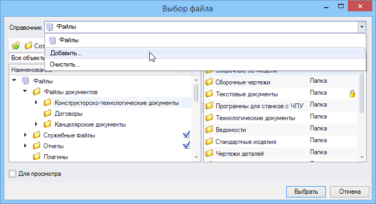Click the Чертежи деталей folder icon
The width and height of the screenshot is (376, 204).
(209, 154)
